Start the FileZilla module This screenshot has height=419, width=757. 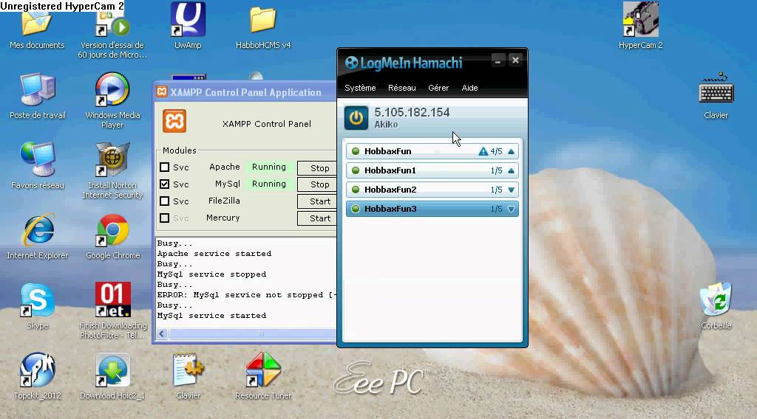317,201
